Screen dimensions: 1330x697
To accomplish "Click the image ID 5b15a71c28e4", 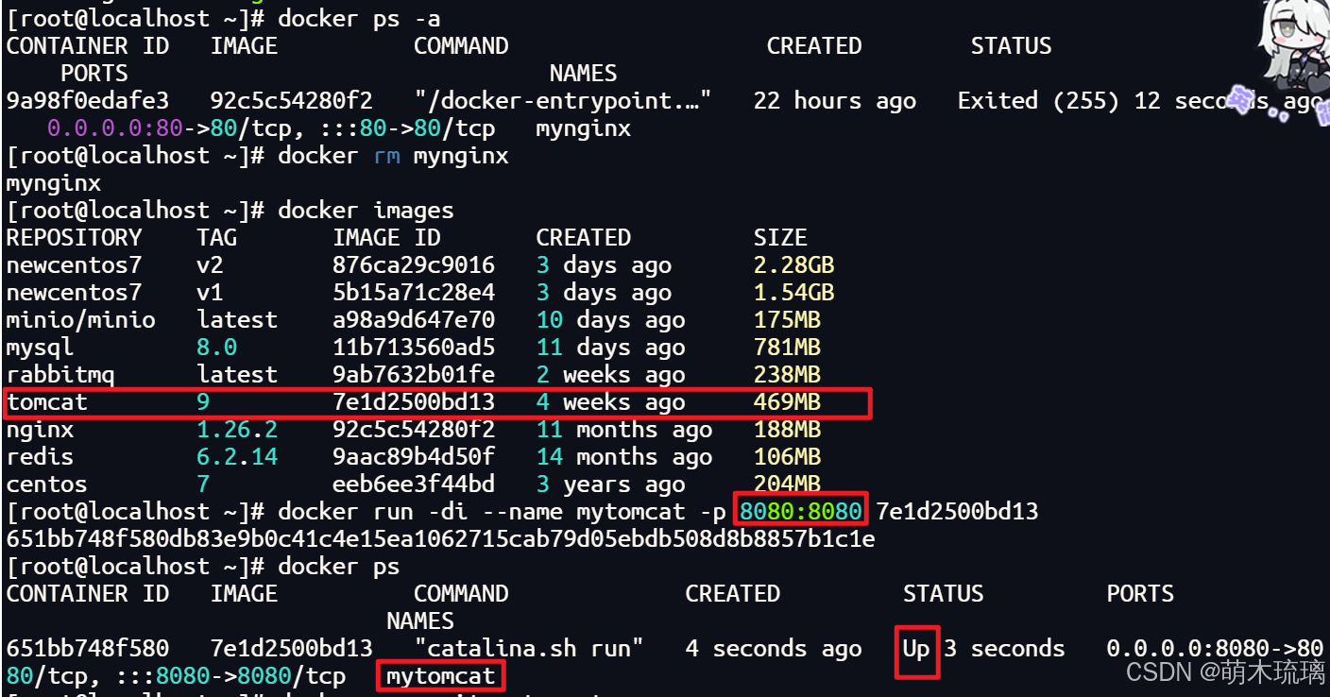I will (x=414, y=293).
